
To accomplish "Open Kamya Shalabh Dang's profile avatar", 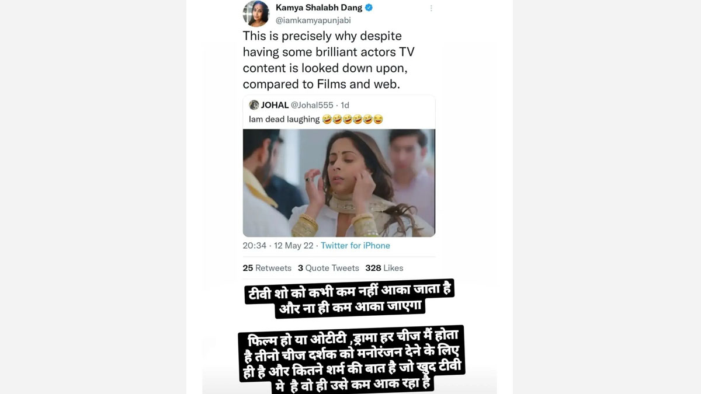I will [255, 13].
